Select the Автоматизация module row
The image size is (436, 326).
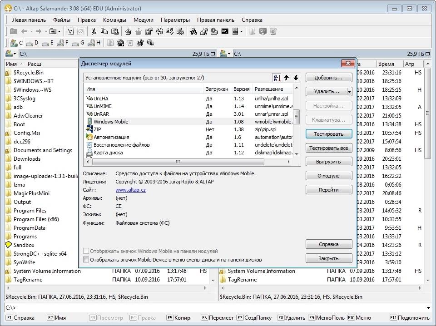pyautogui.click(x=189, y=137)
